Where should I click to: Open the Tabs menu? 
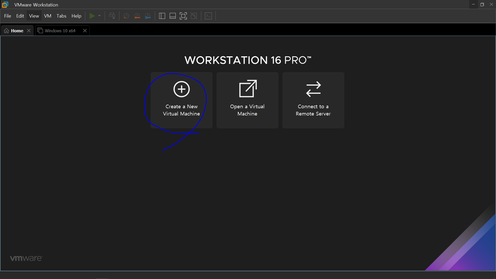[x=61, y=16]
